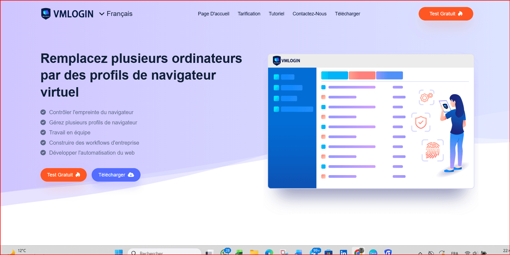510x255 pixels.
Task: Click the gears icon in illustration
Action: (426, 97)
